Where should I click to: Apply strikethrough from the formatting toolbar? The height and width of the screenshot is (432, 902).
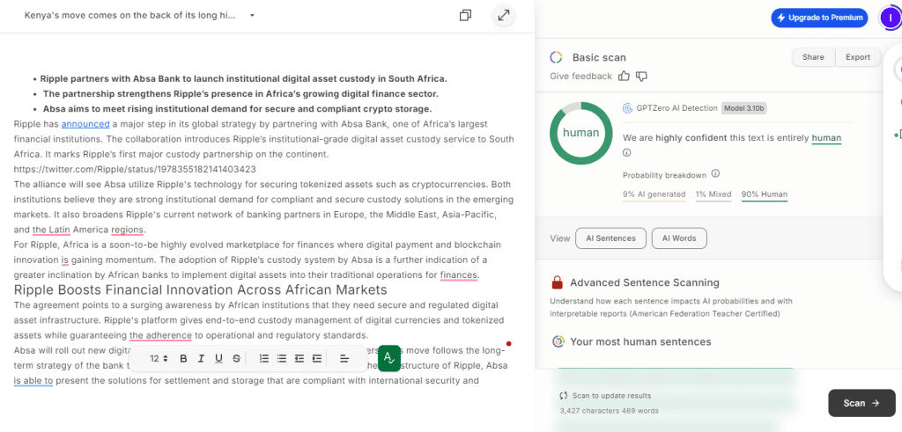(x=236, y=358)
